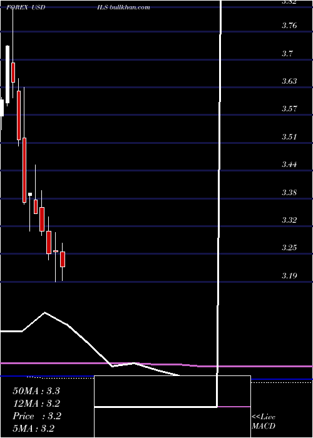Screen dimensions: 313x438
Task: Click the 3.44 price axis label
Action: (x=289, y=165)
